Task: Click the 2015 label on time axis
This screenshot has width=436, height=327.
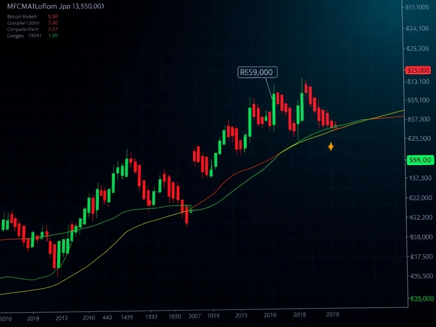Action: pos(241,317)
